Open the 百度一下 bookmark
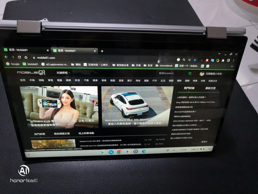The image size is (258, 194). pos(187,66)
